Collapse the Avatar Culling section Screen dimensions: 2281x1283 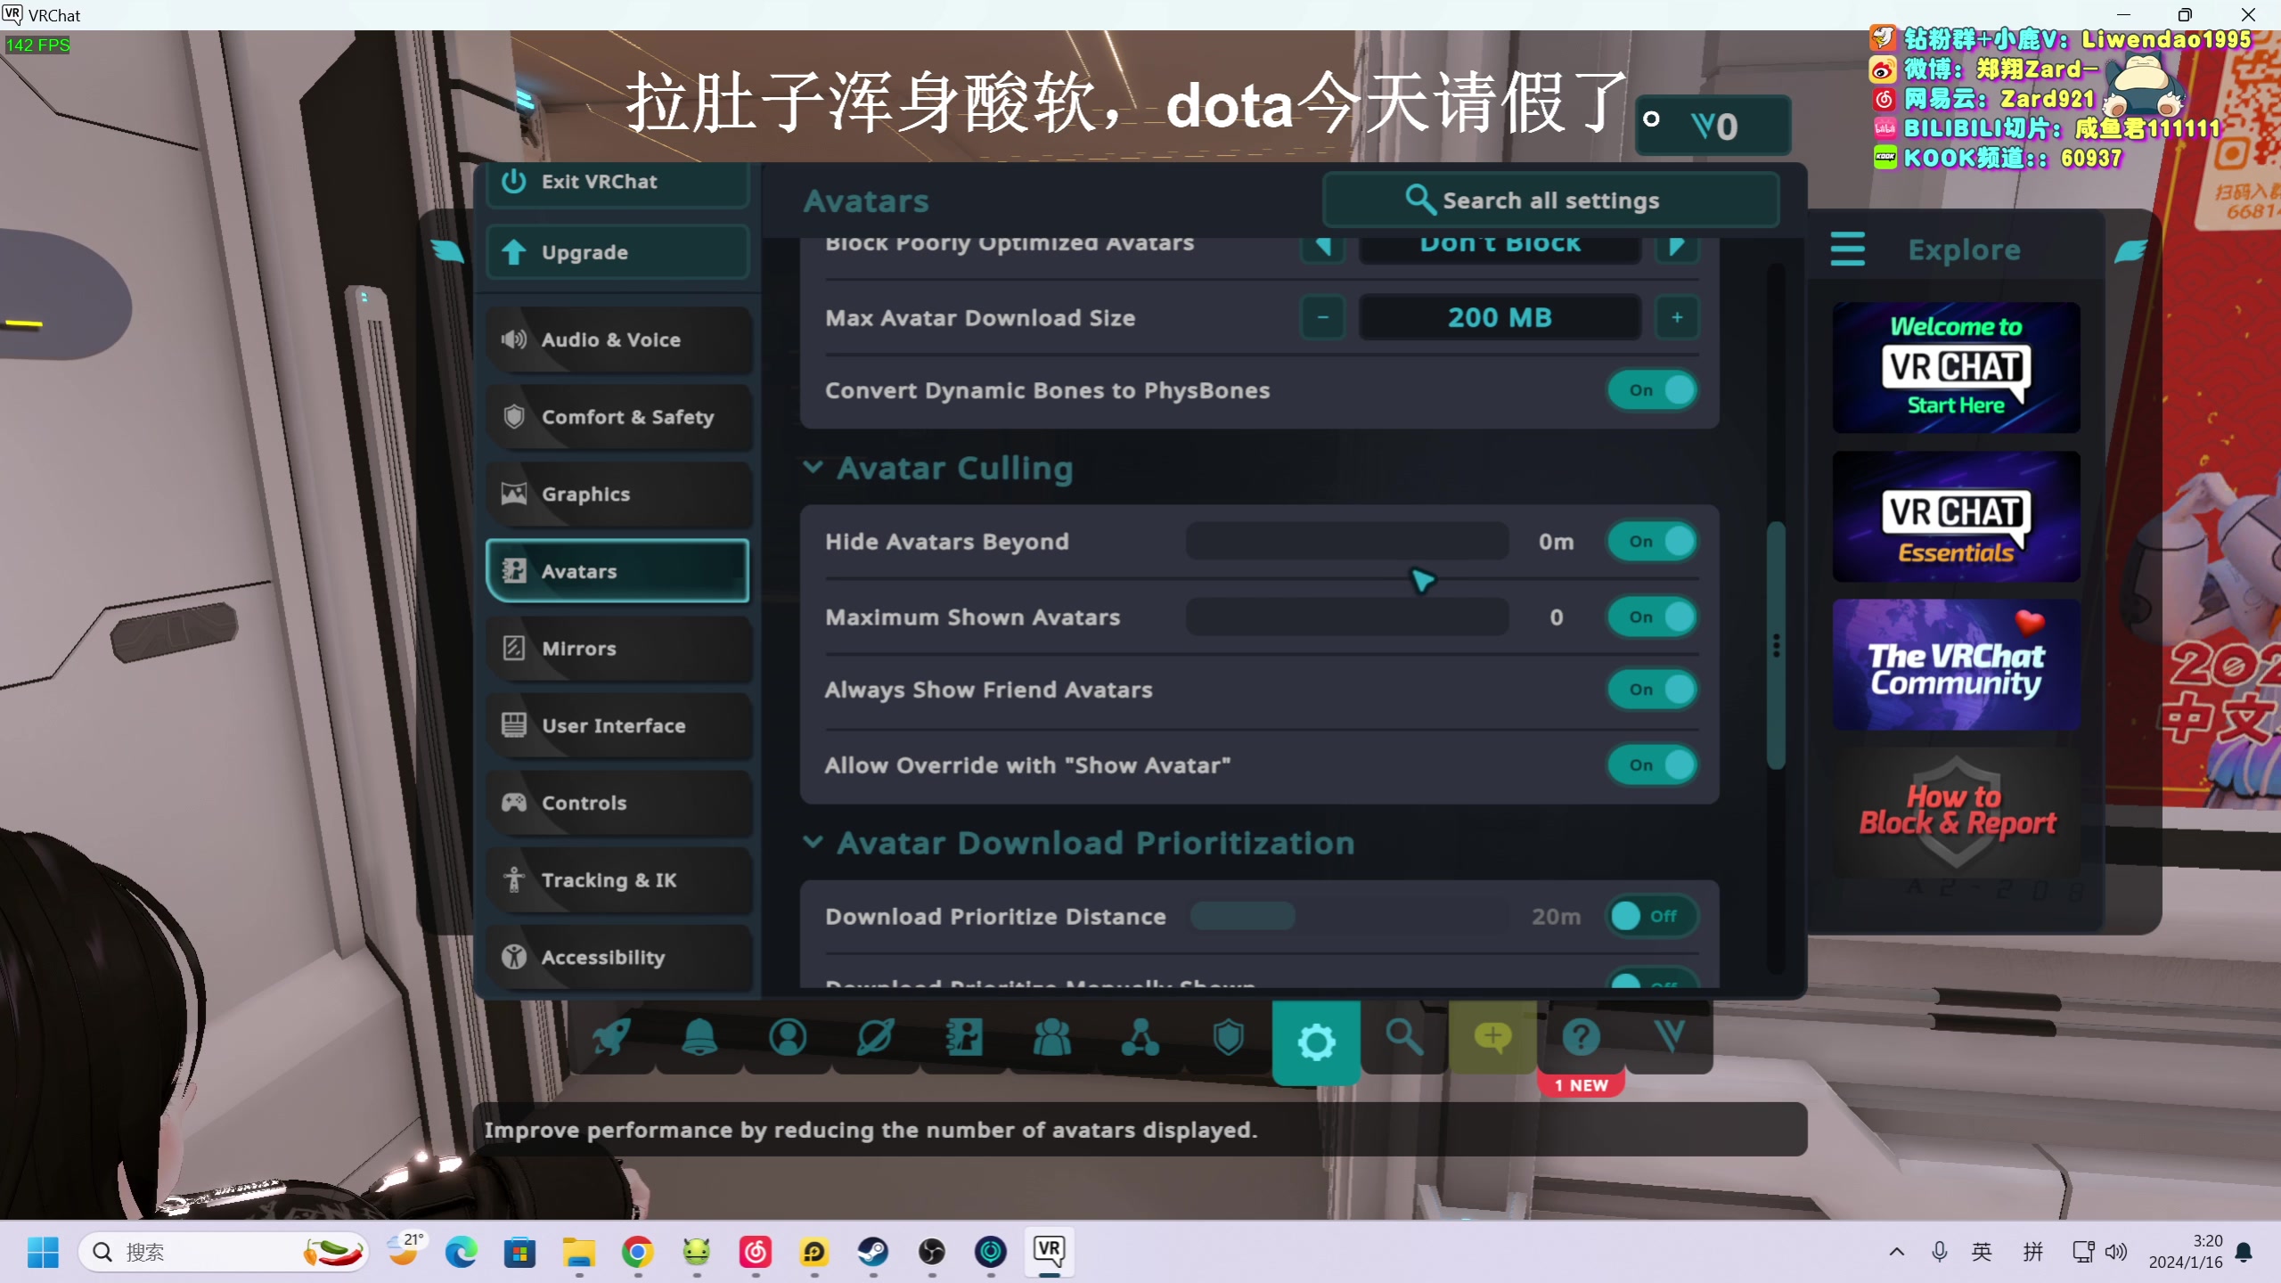[812, 468]
